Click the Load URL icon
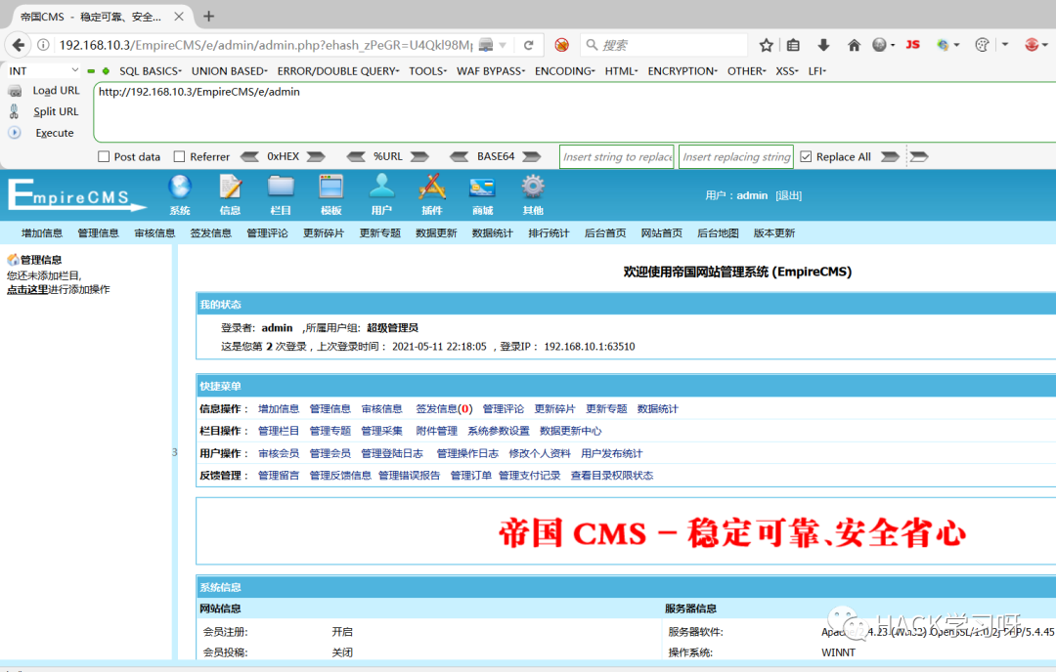 (15, 91)
